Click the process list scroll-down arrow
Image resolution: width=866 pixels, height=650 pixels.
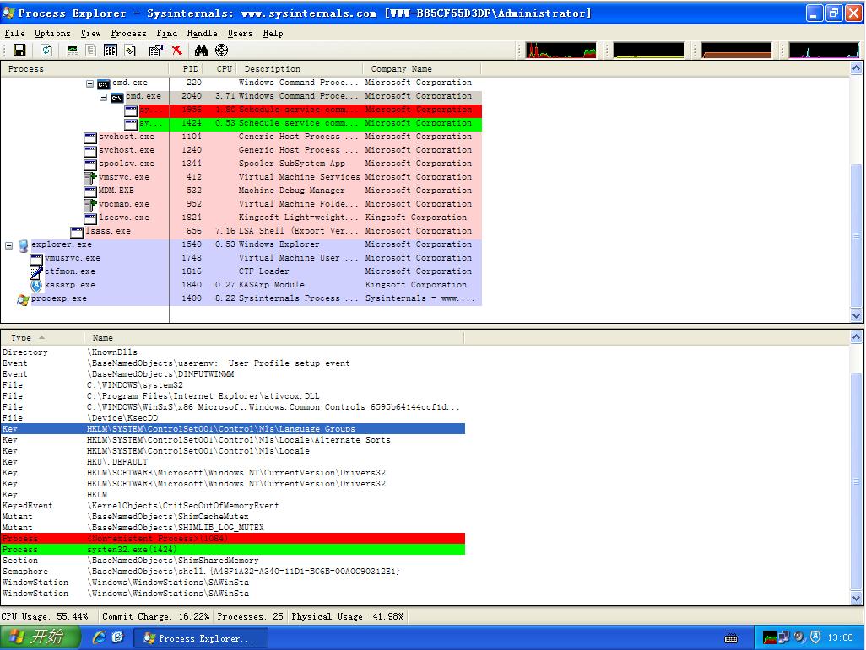(x=856, y=316)
